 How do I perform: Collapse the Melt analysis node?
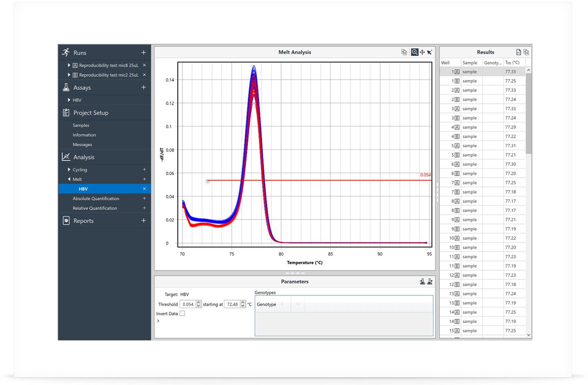click(x=69, y=179)
